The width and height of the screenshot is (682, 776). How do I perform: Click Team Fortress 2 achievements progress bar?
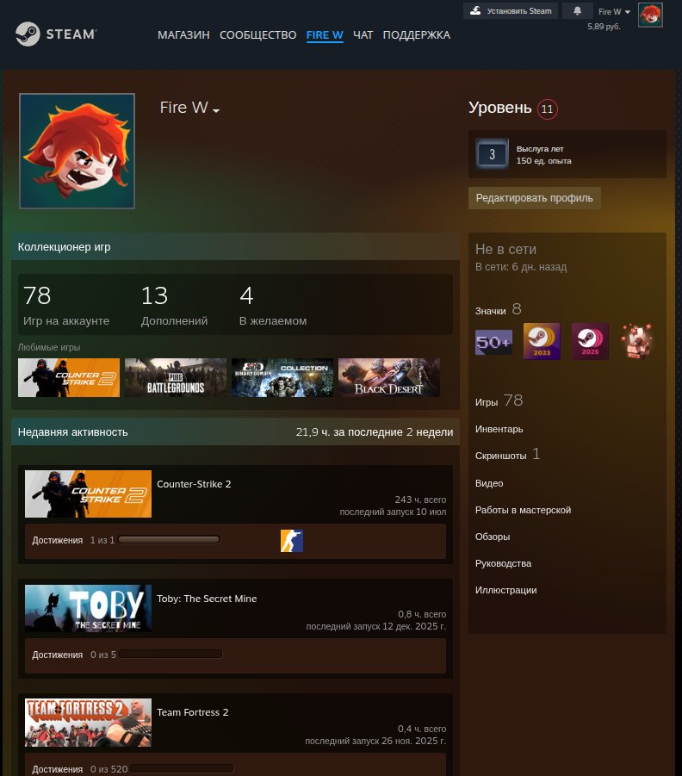(x=183, y=768)
